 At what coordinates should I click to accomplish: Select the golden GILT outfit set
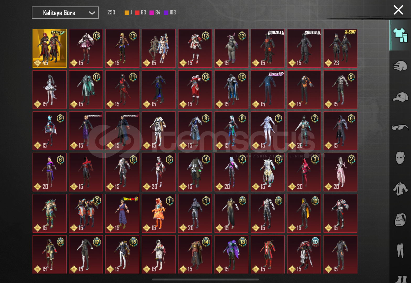coord(50,48)
